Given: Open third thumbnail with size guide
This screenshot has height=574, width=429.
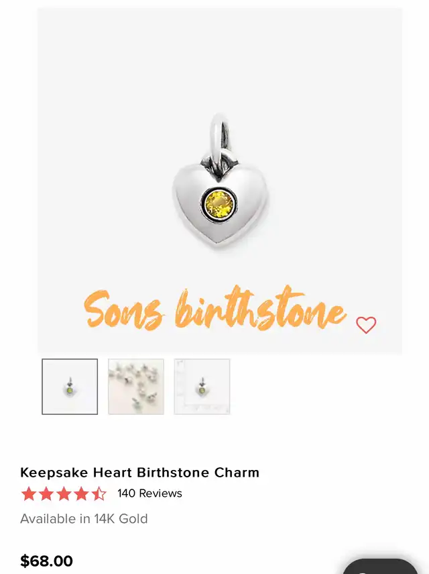Looking at the screenshot, I should tap(202, 387).
